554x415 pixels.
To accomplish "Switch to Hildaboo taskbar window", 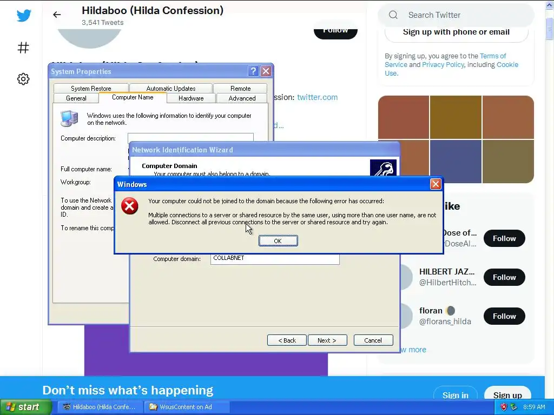I will click(x=100, y=407).
